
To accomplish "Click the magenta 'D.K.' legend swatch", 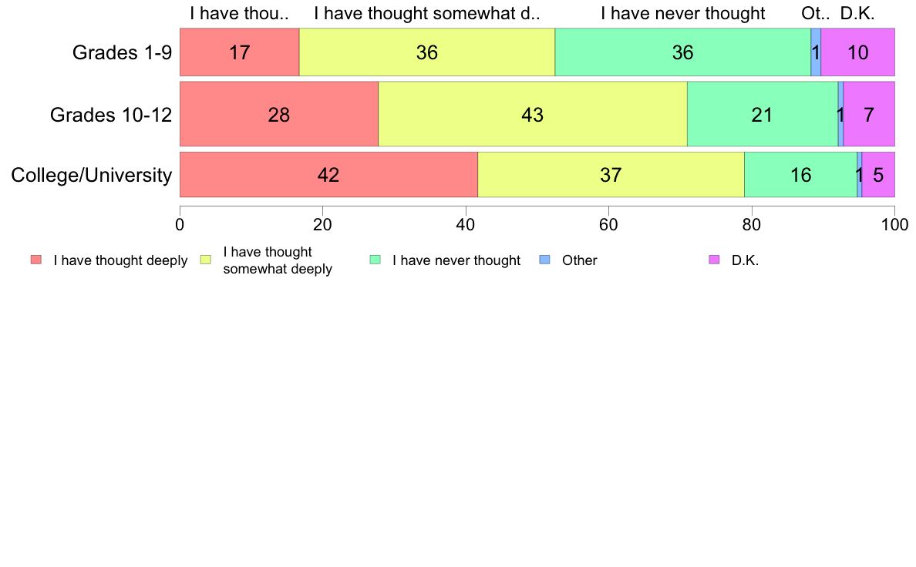I will pos(714,260).
